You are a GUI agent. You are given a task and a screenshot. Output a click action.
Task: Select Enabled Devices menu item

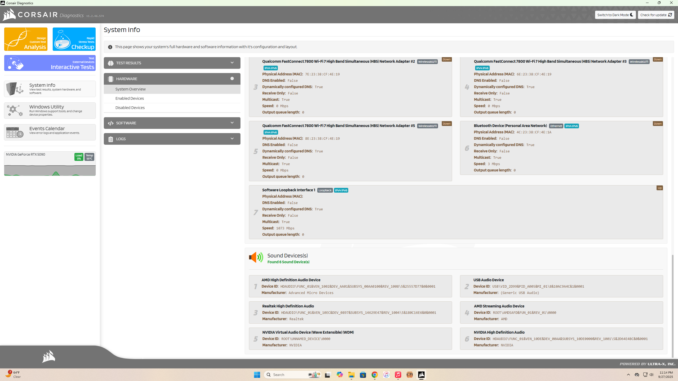tap(130, 98)
